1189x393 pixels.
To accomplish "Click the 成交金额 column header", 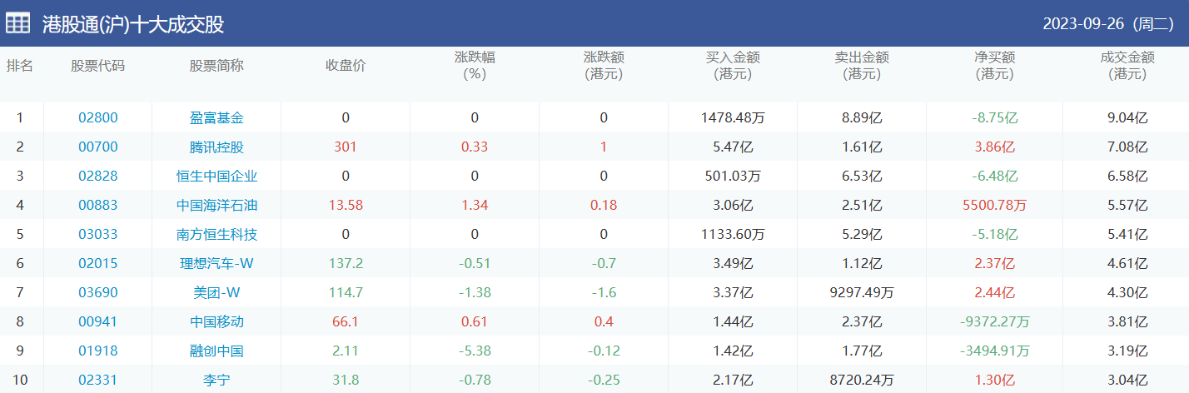I will pos(1127,66).
